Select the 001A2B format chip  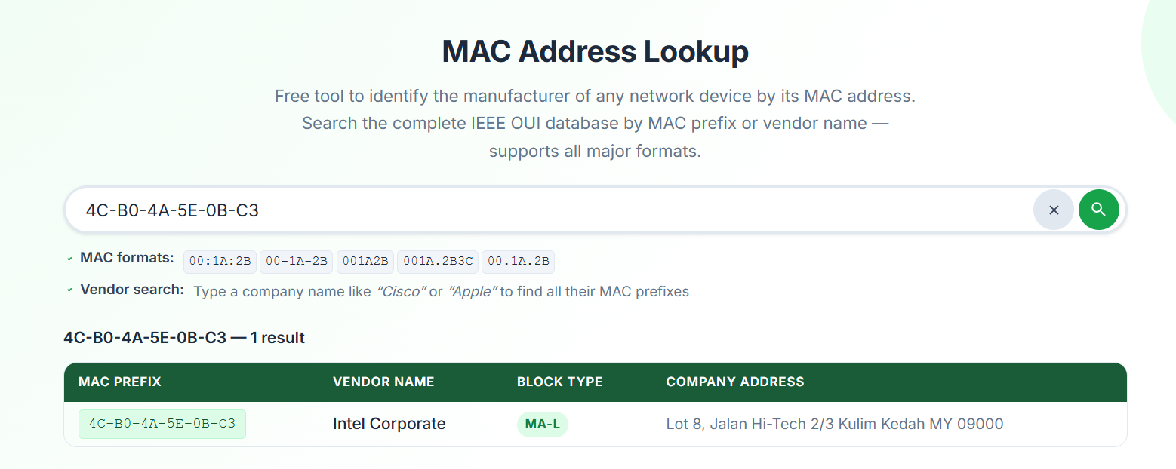(x=365, y=262)
